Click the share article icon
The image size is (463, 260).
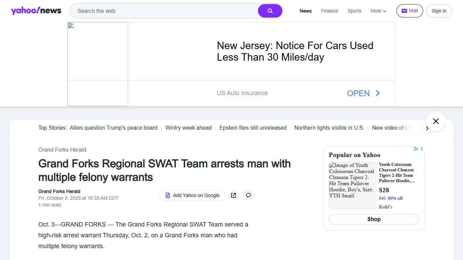pos(234,195)
